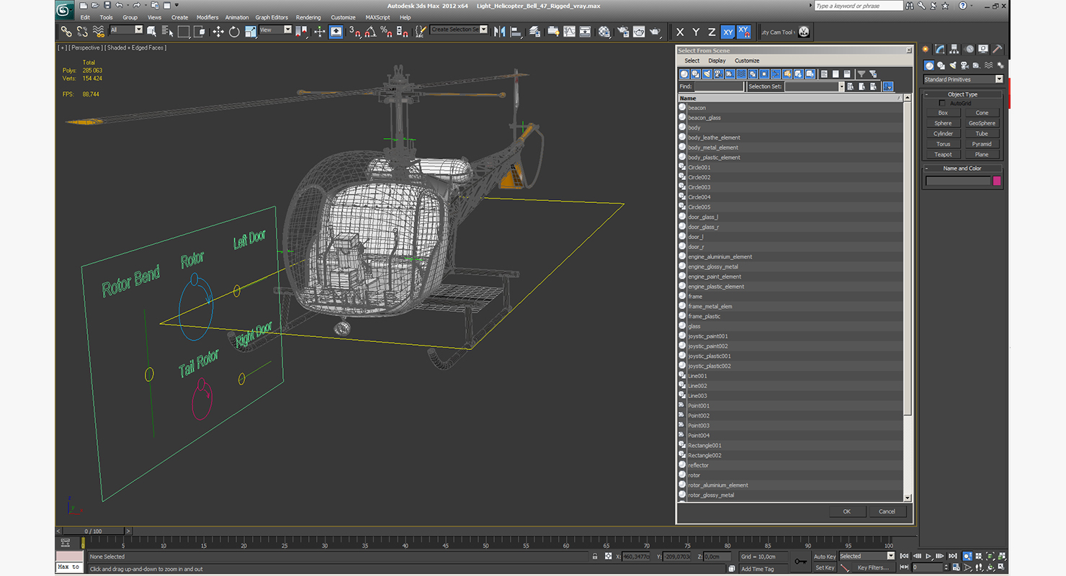Open the Curve Editor

coord(569,32)
